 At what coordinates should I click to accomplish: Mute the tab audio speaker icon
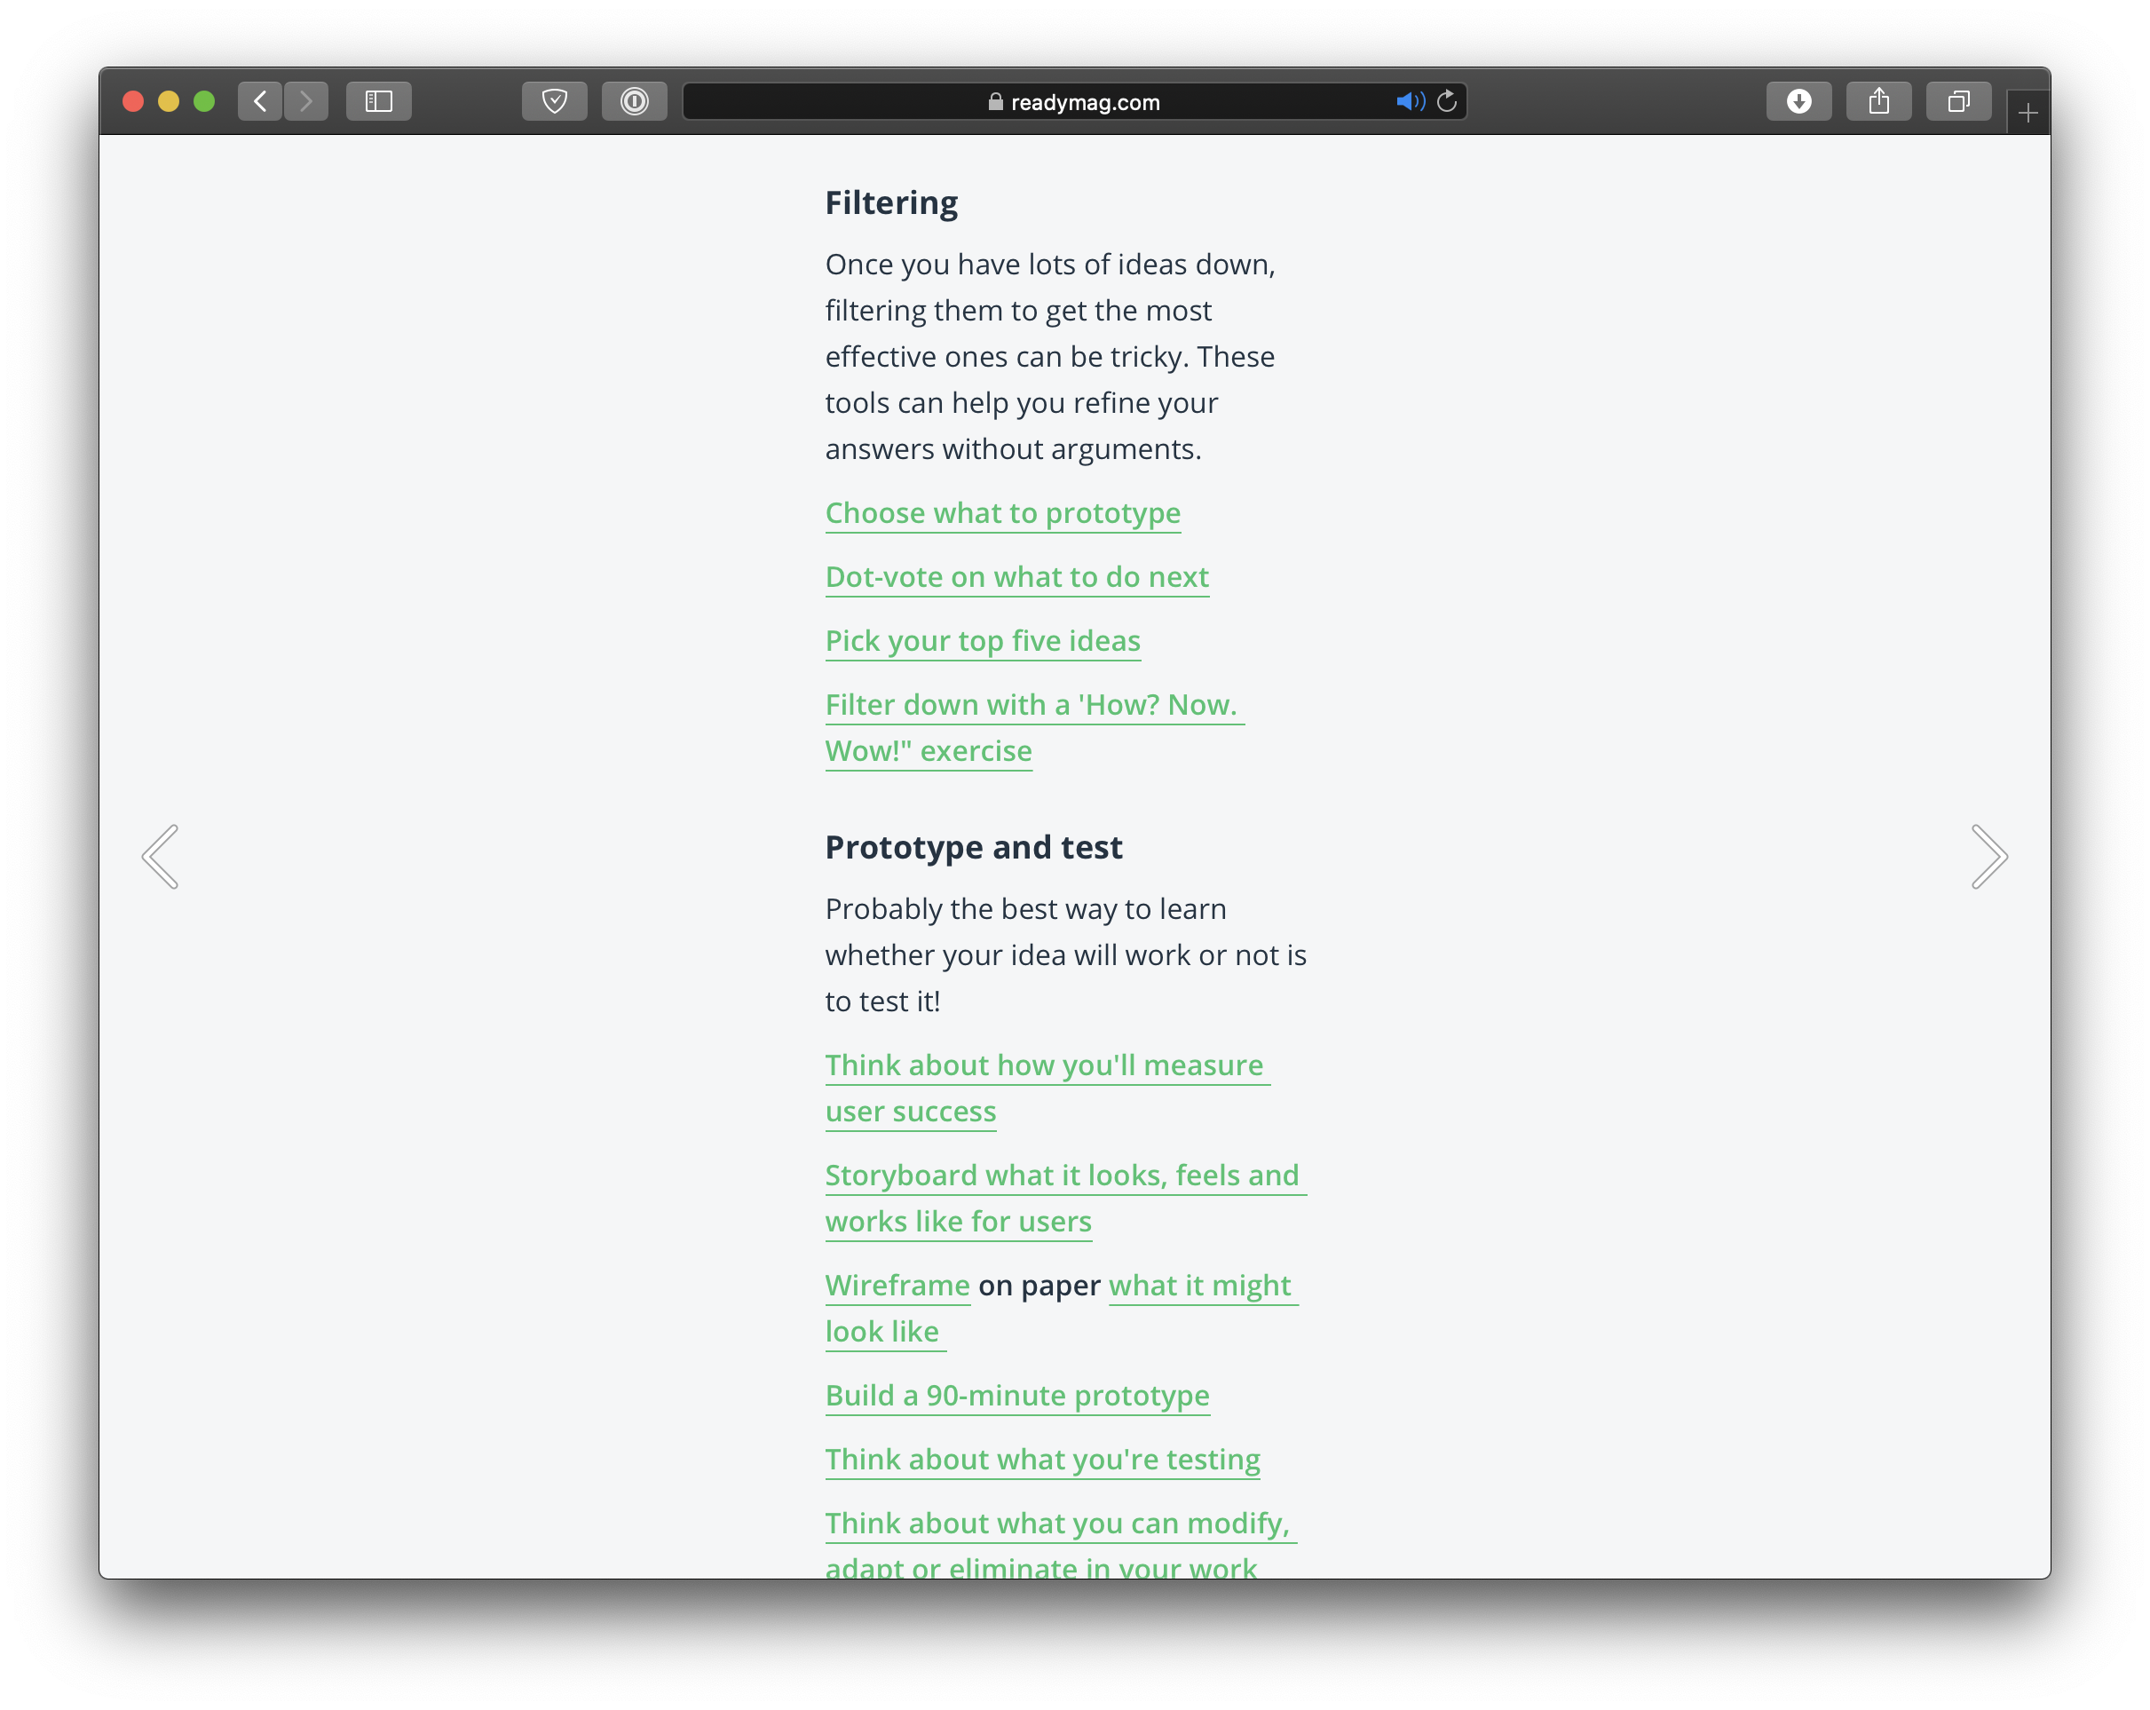[x=1409, y=100]
